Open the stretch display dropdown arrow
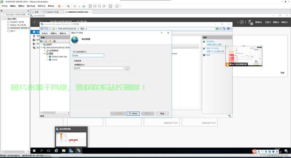The image size is (291, 158). point(120,6)
